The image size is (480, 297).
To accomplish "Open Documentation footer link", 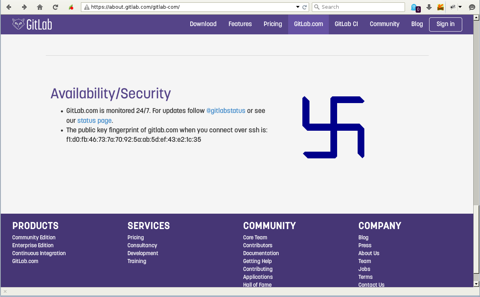I will click(x=261, y=253).
